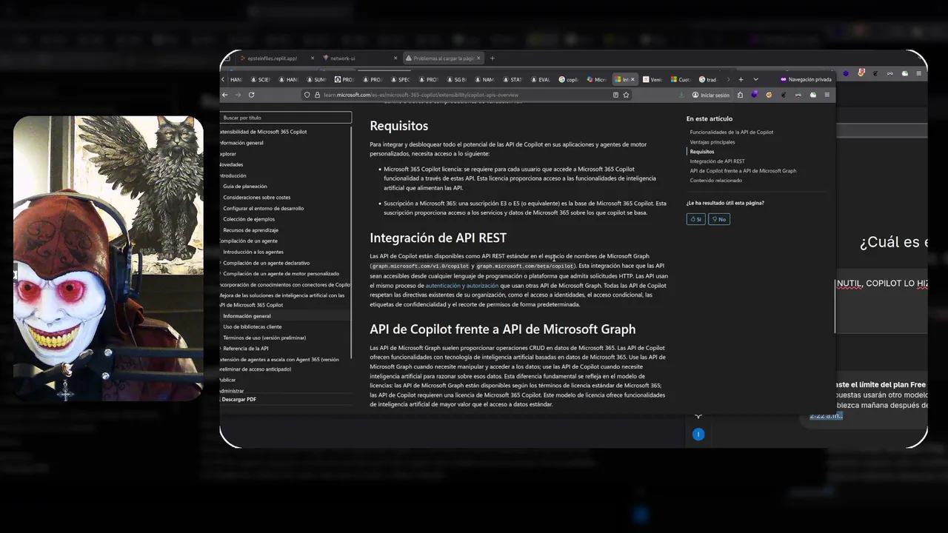Open new tab via plus next to trad tab
This screenshot has height=533, width=948.
point(741,79)
